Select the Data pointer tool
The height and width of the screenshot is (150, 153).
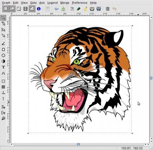click(x=3, y=36)
